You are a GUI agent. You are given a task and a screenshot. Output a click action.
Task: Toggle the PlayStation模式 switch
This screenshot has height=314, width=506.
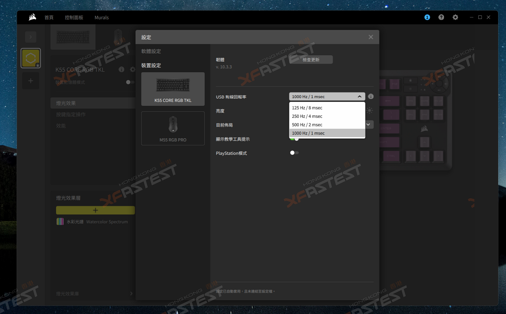pyautogui.click(x=294, y=153)
